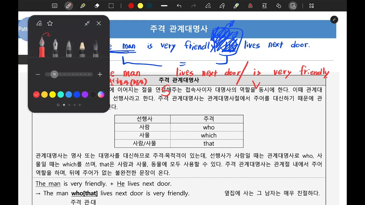Switch to second palette page dot
365x205 pixels.
69,105
